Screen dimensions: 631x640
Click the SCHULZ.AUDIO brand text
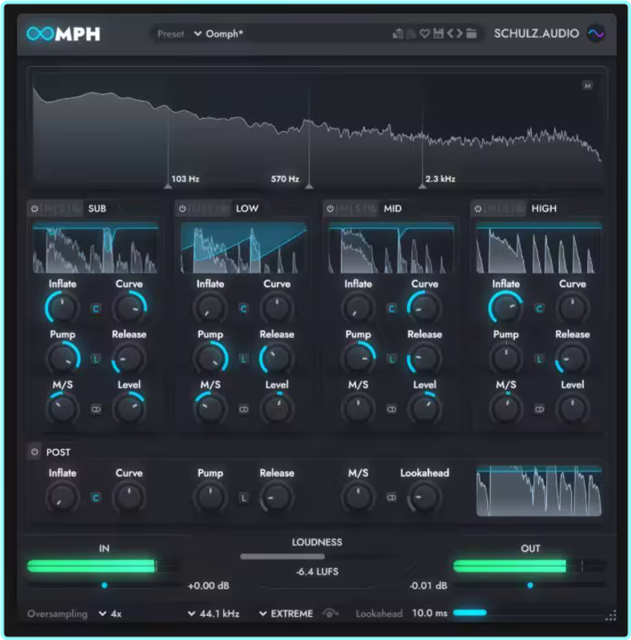click(537, 34)
